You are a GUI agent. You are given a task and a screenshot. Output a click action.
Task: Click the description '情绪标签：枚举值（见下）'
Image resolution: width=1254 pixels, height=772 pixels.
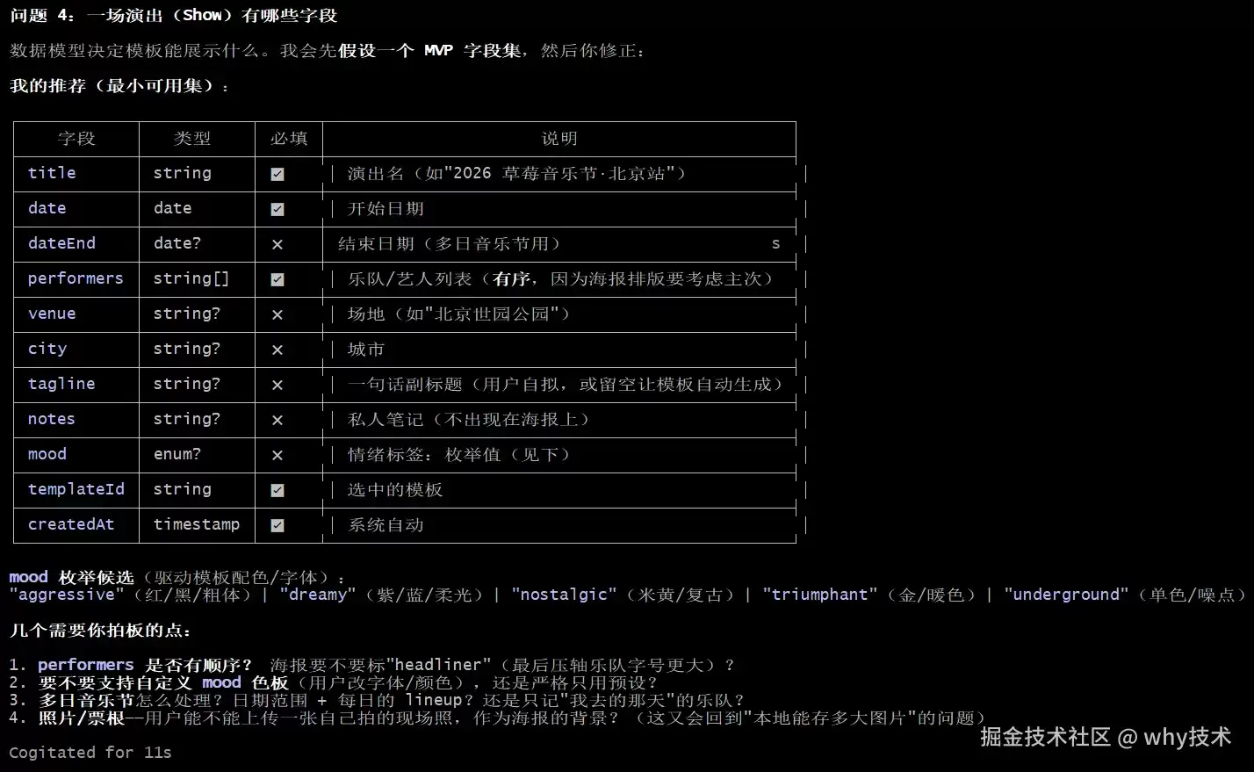tap(458, 455)
